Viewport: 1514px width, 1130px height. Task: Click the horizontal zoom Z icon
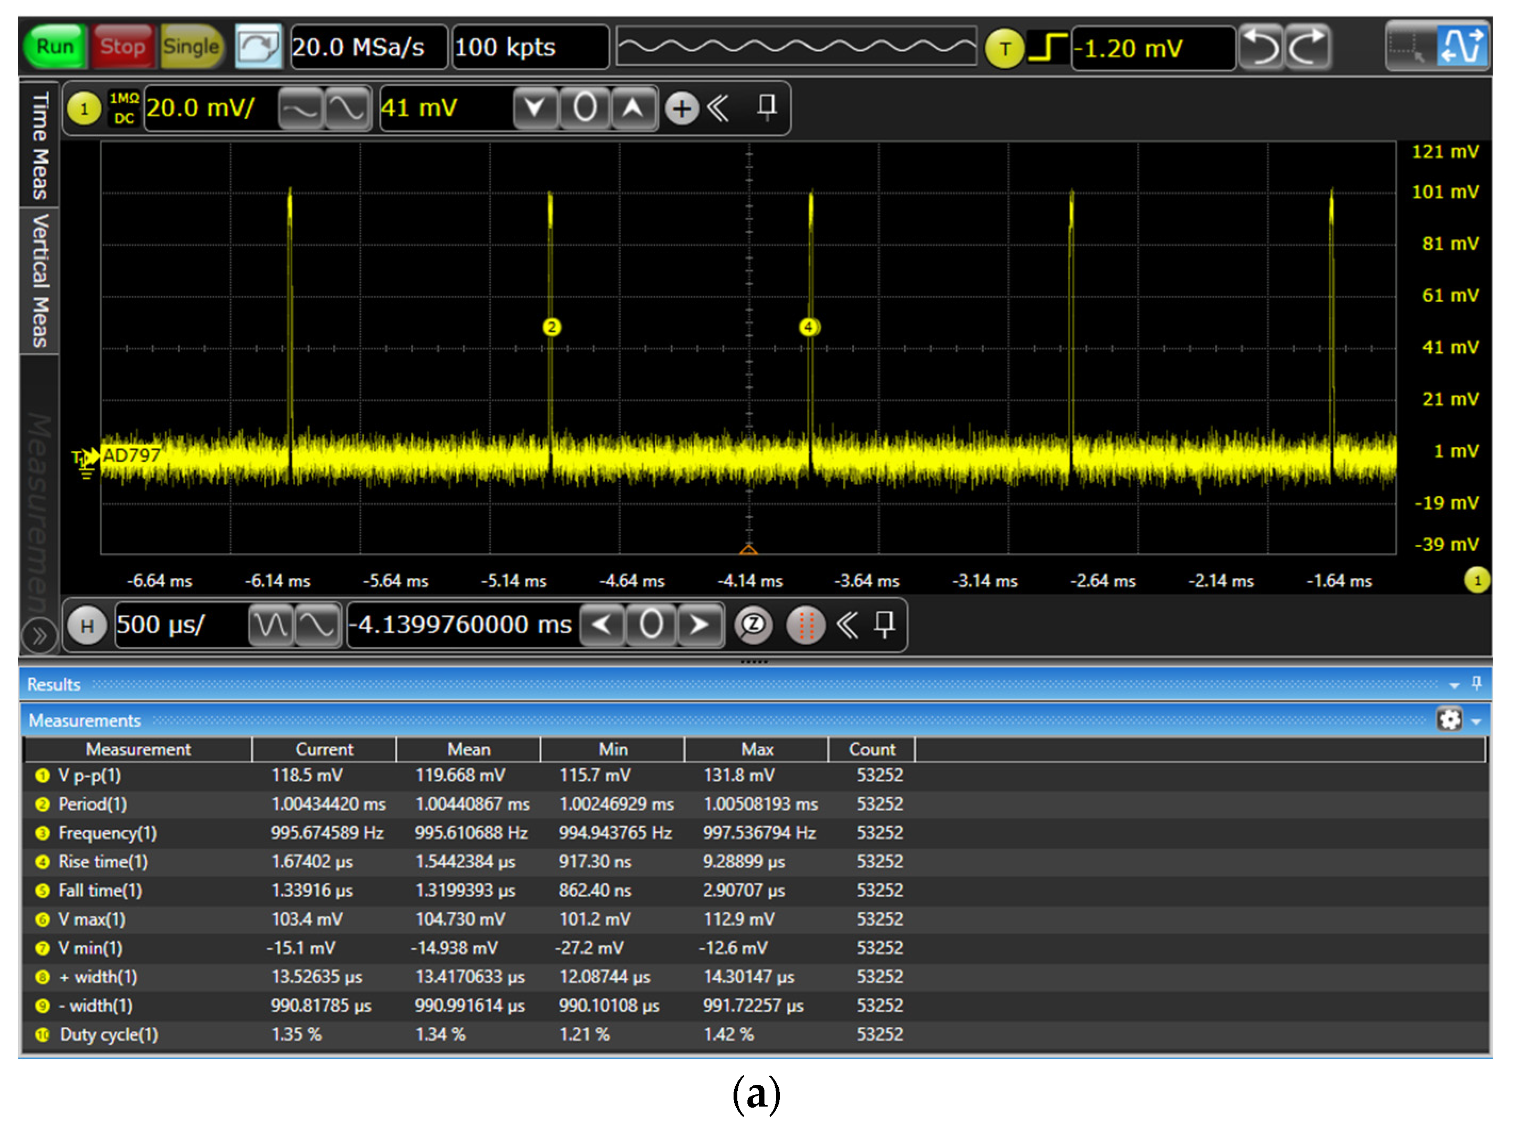tap(753, 625)
